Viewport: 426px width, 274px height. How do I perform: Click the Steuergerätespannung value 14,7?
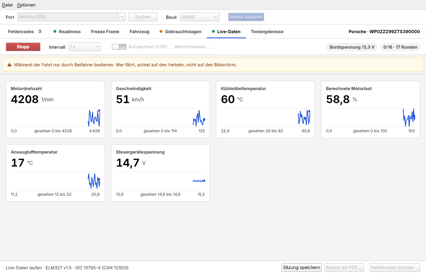coord(128,163)
